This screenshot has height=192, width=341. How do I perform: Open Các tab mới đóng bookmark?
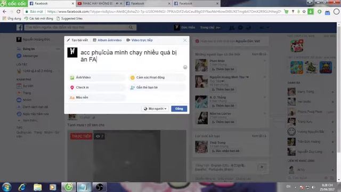[39, 19]
